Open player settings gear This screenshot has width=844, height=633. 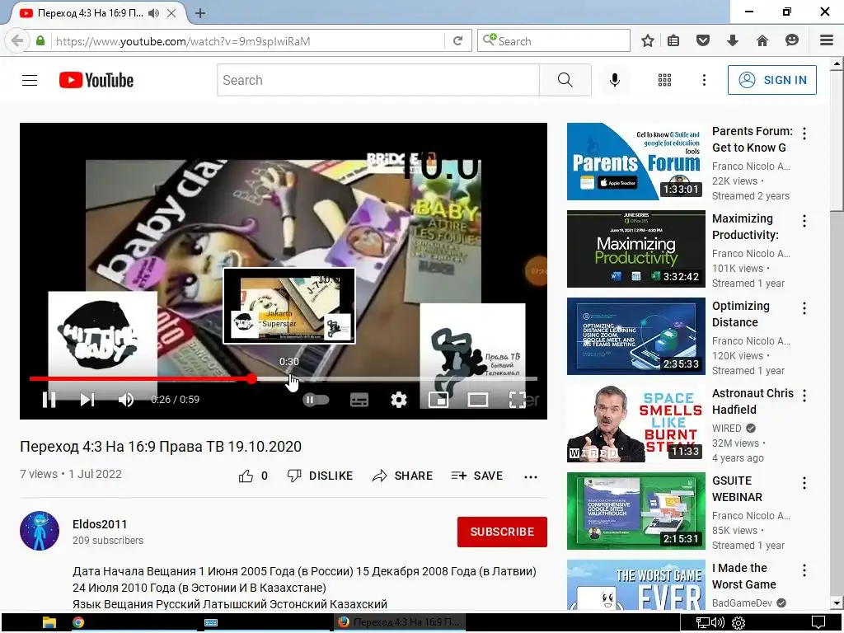[x=398, y=400]
